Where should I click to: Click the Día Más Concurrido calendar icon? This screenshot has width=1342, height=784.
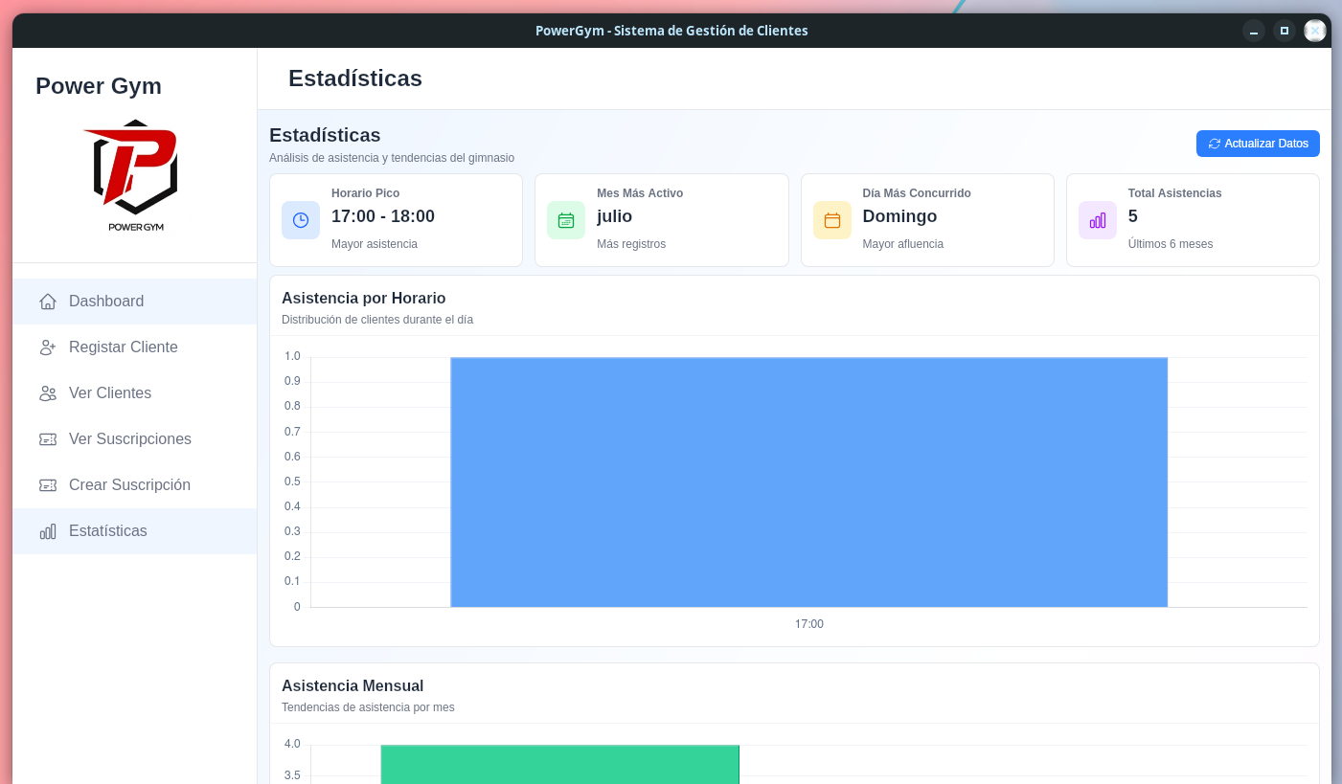tap(832, 220)
